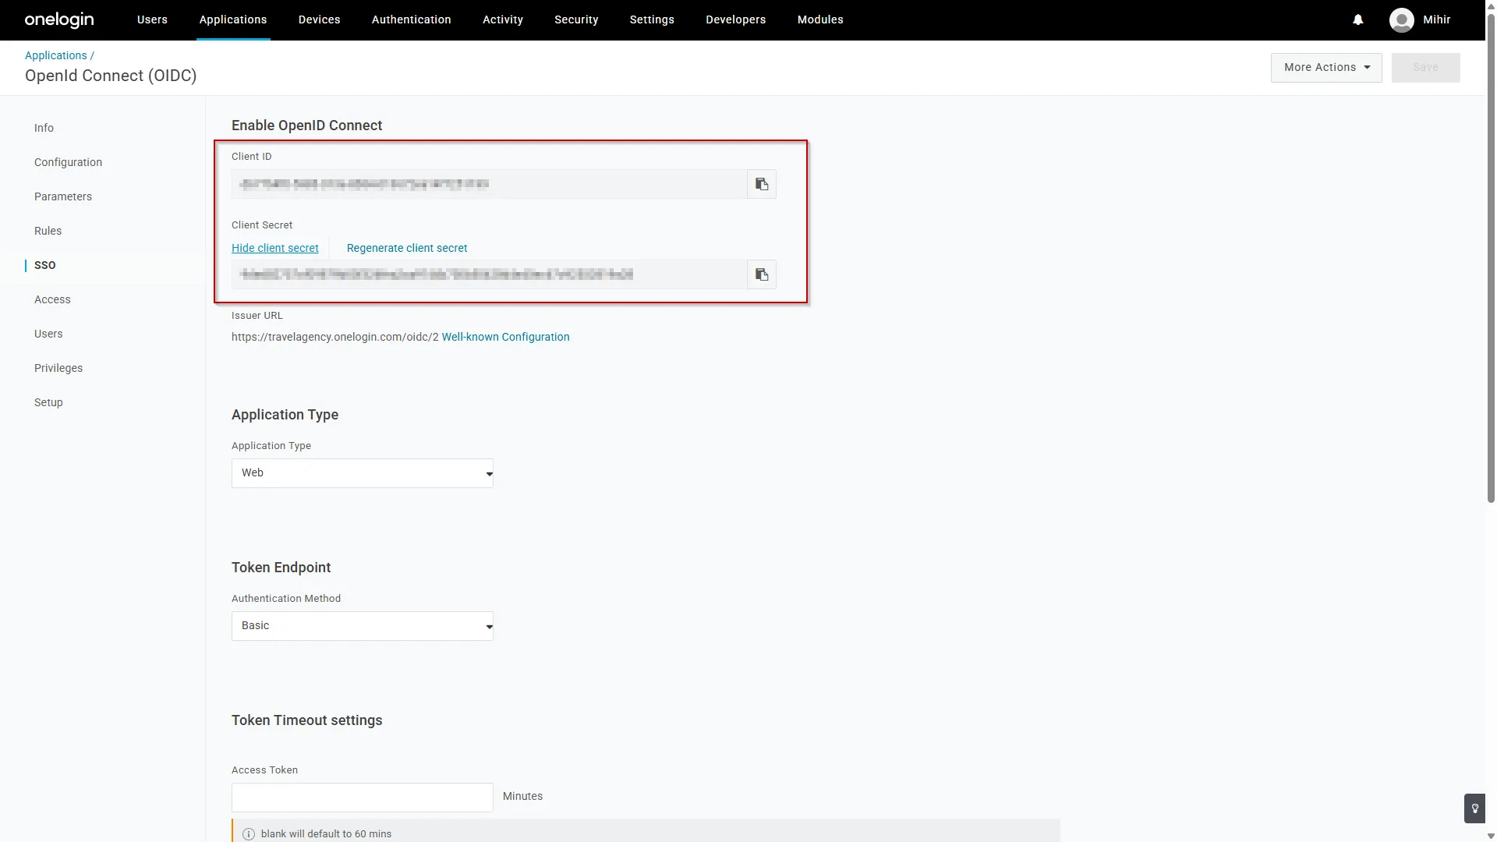Open the Applications top menu
This screenshot has height=842, width=1497.
point(233,19)
